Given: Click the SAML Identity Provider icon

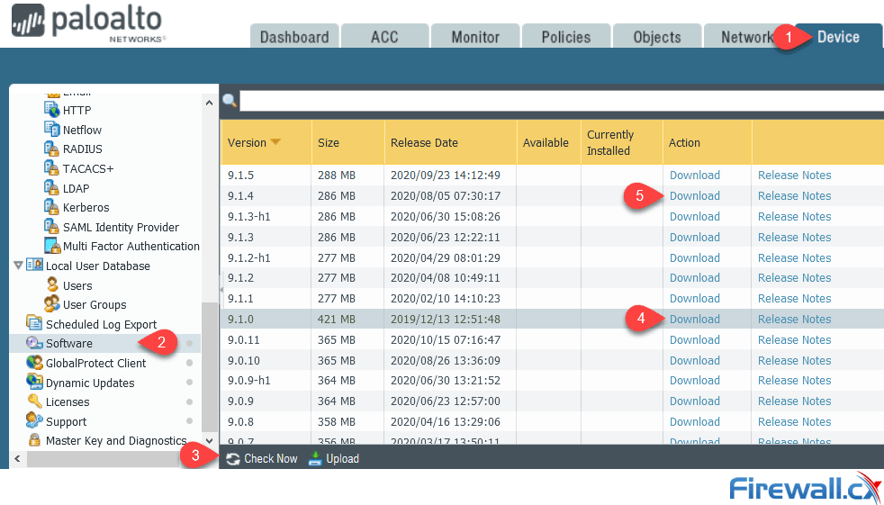Looking at the screenshot, I should (x=52, y=227).
